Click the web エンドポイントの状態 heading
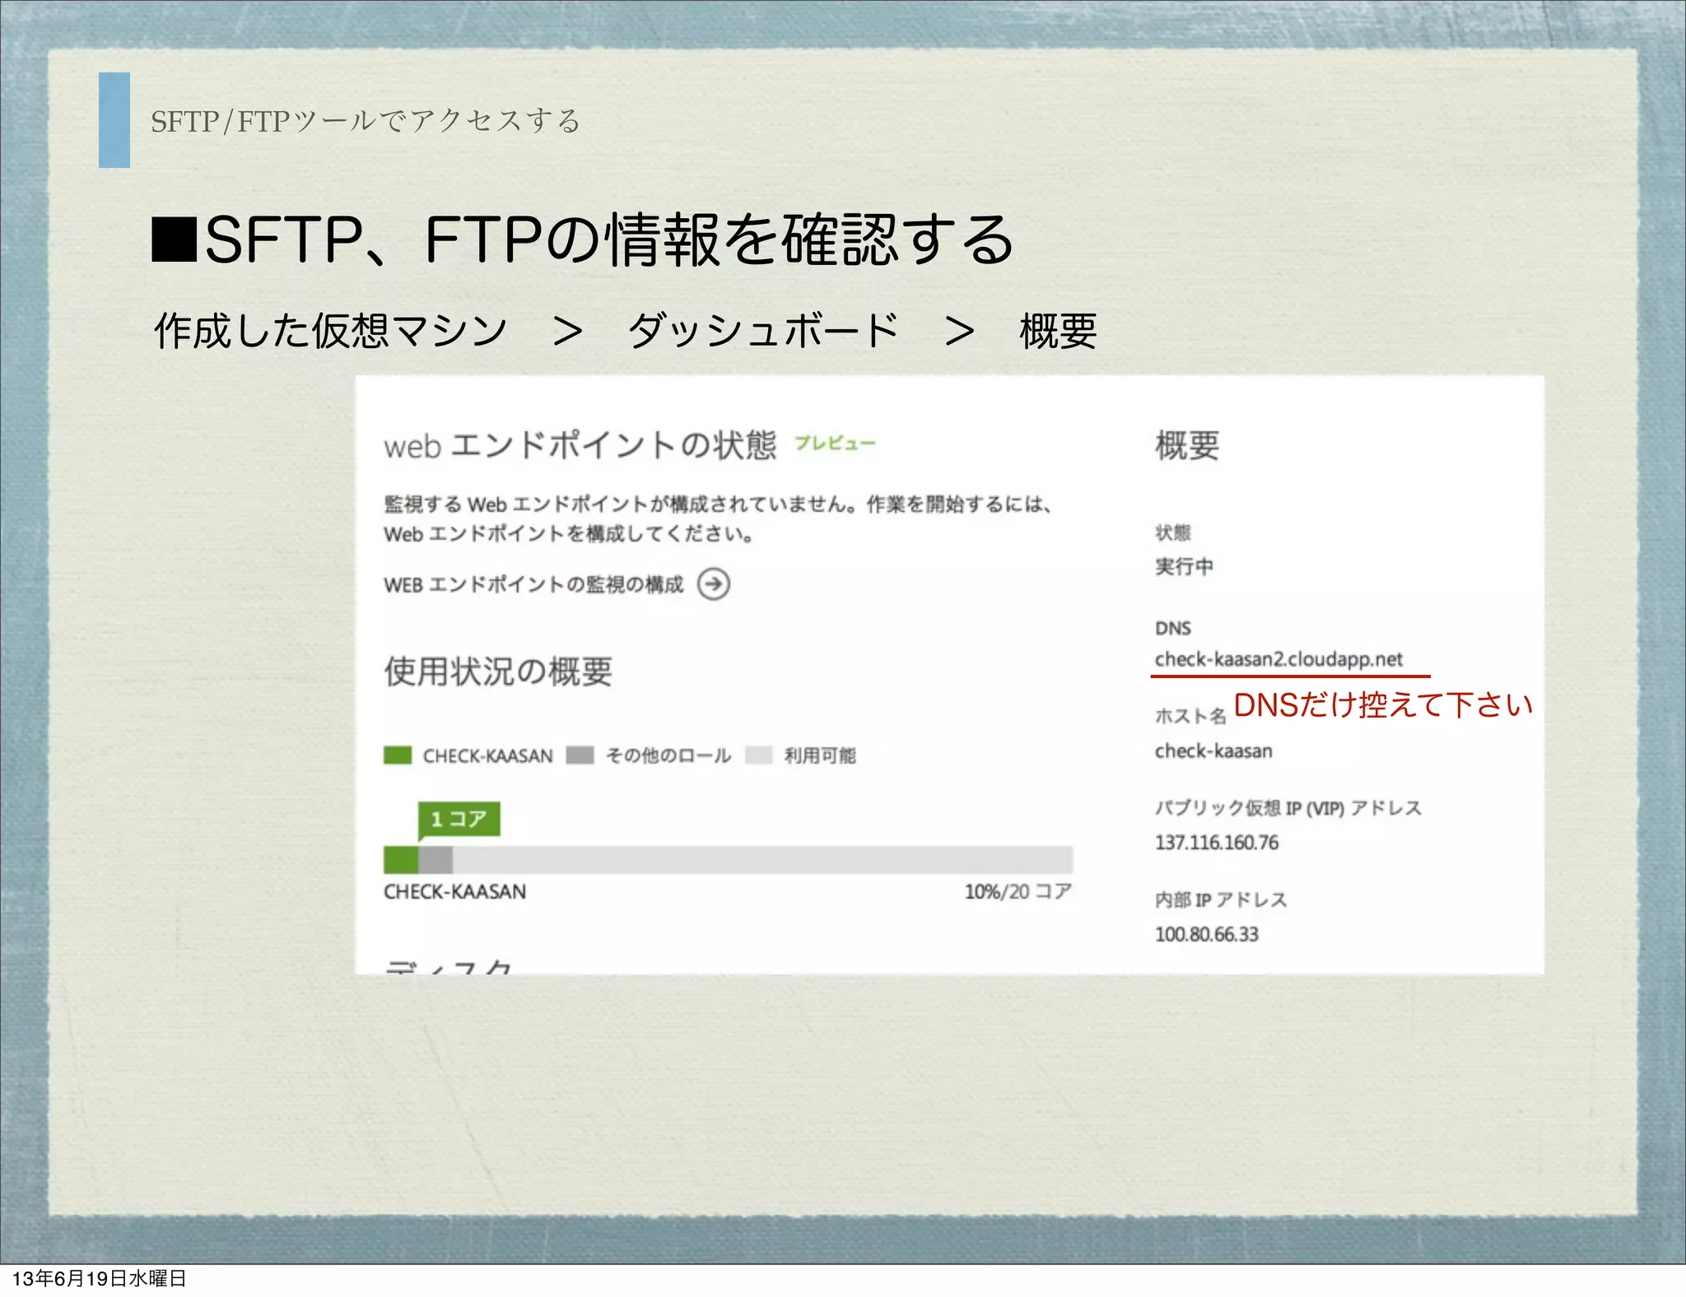The height and width of the screenshot is (1297, 1686). pos(580,445)
